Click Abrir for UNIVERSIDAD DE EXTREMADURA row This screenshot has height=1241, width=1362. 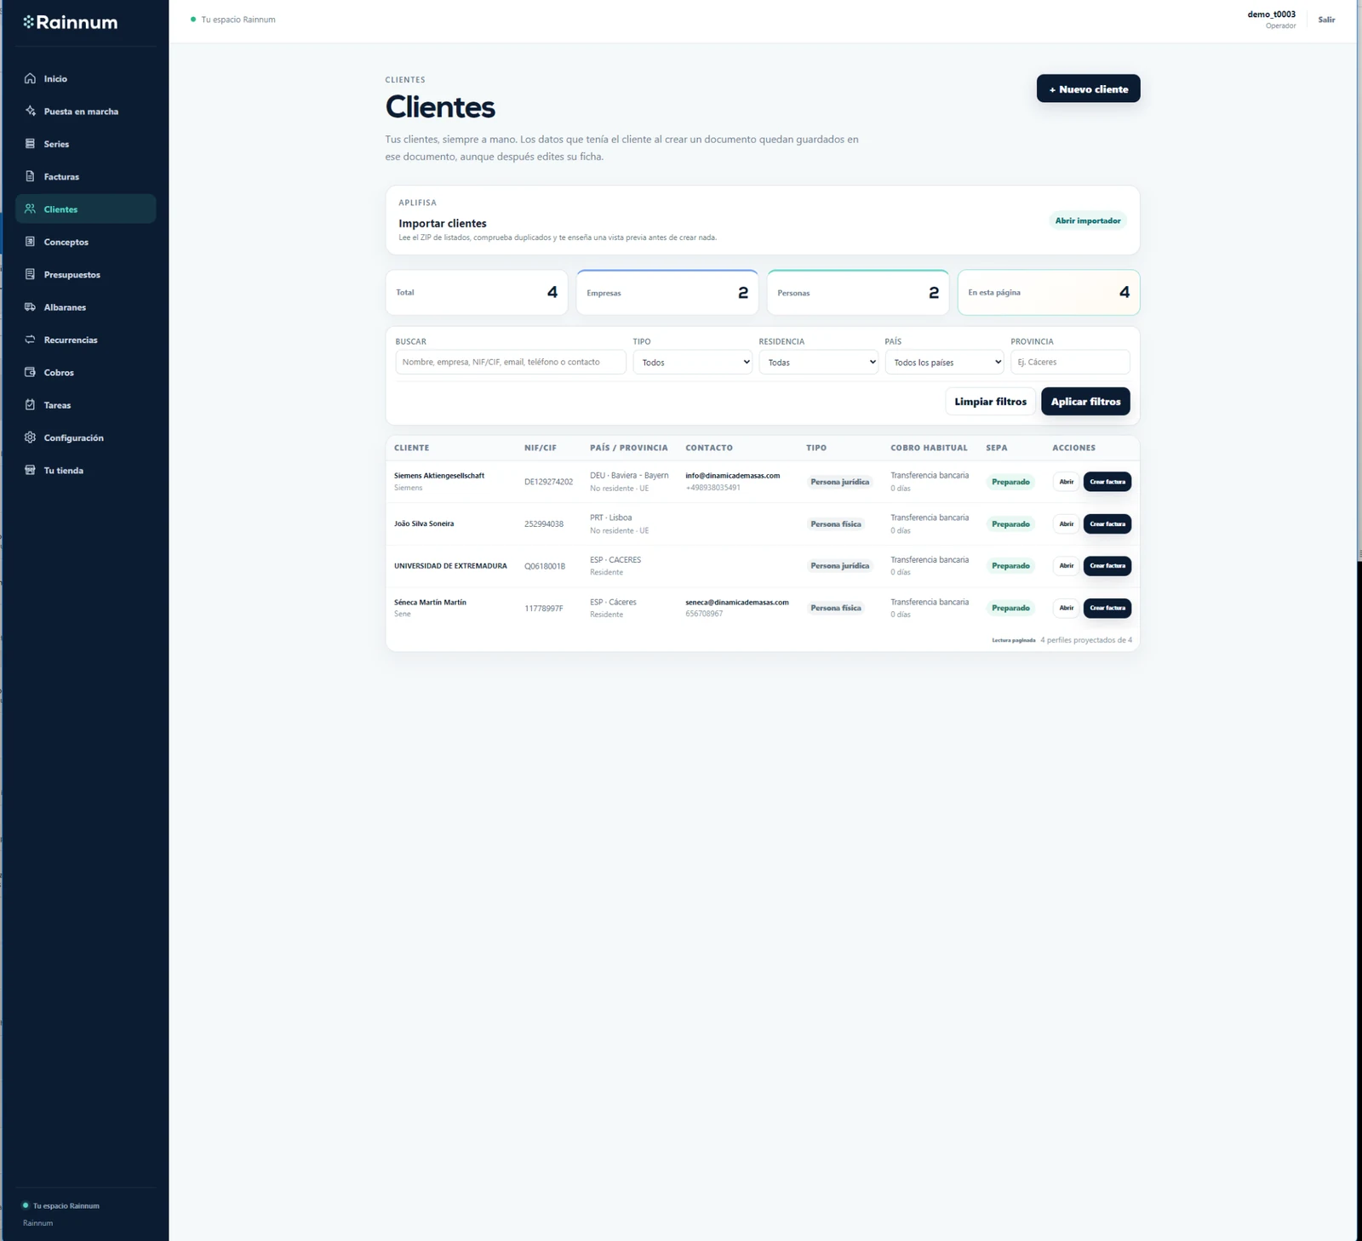click(1066, 565)
